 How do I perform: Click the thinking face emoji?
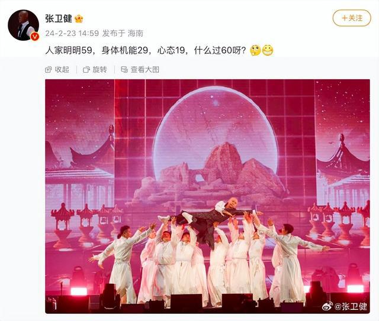tap(255, 50)
